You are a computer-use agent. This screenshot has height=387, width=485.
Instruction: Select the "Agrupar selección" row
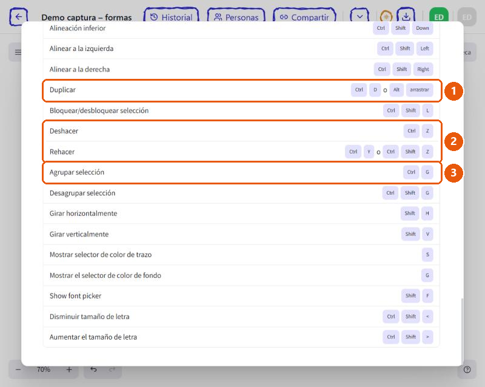[241, 172]
